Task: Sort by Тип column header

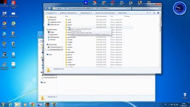Action: pyautogui.click(x=112, y=16)
